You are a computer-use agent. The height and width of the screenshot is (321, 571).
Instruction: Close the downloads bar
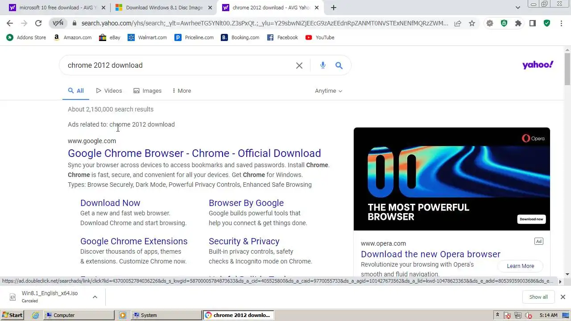[x=563, y=297]
